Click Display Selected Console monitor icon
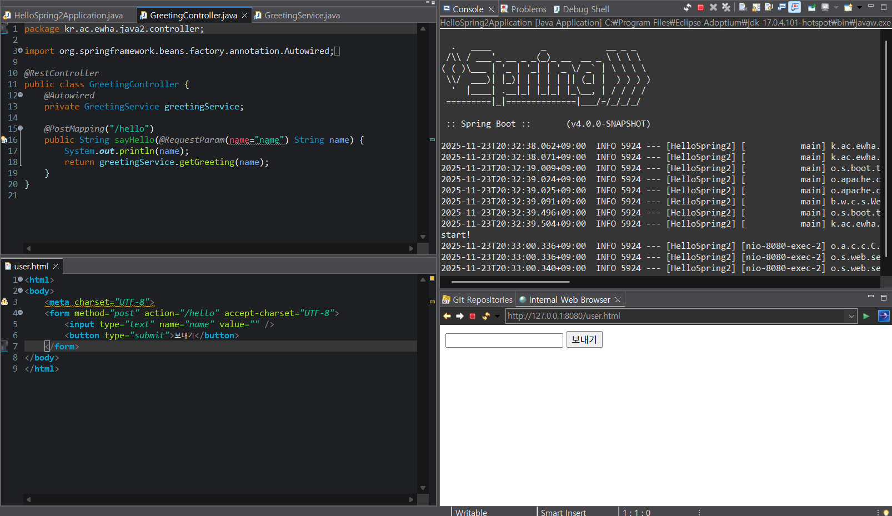This screenshot has width=892, height=516. pos(825,7)
